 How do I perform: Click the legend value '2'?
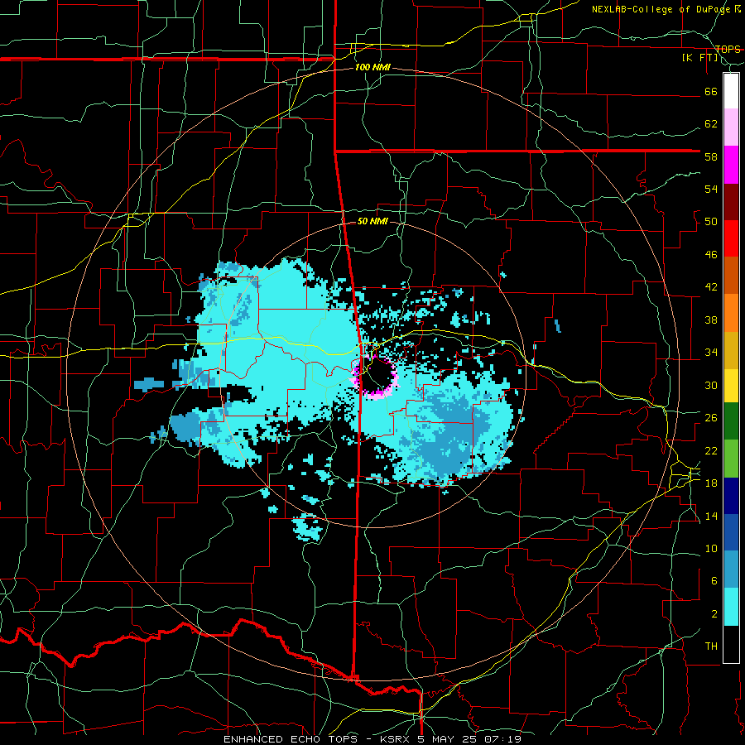(714, 614)
